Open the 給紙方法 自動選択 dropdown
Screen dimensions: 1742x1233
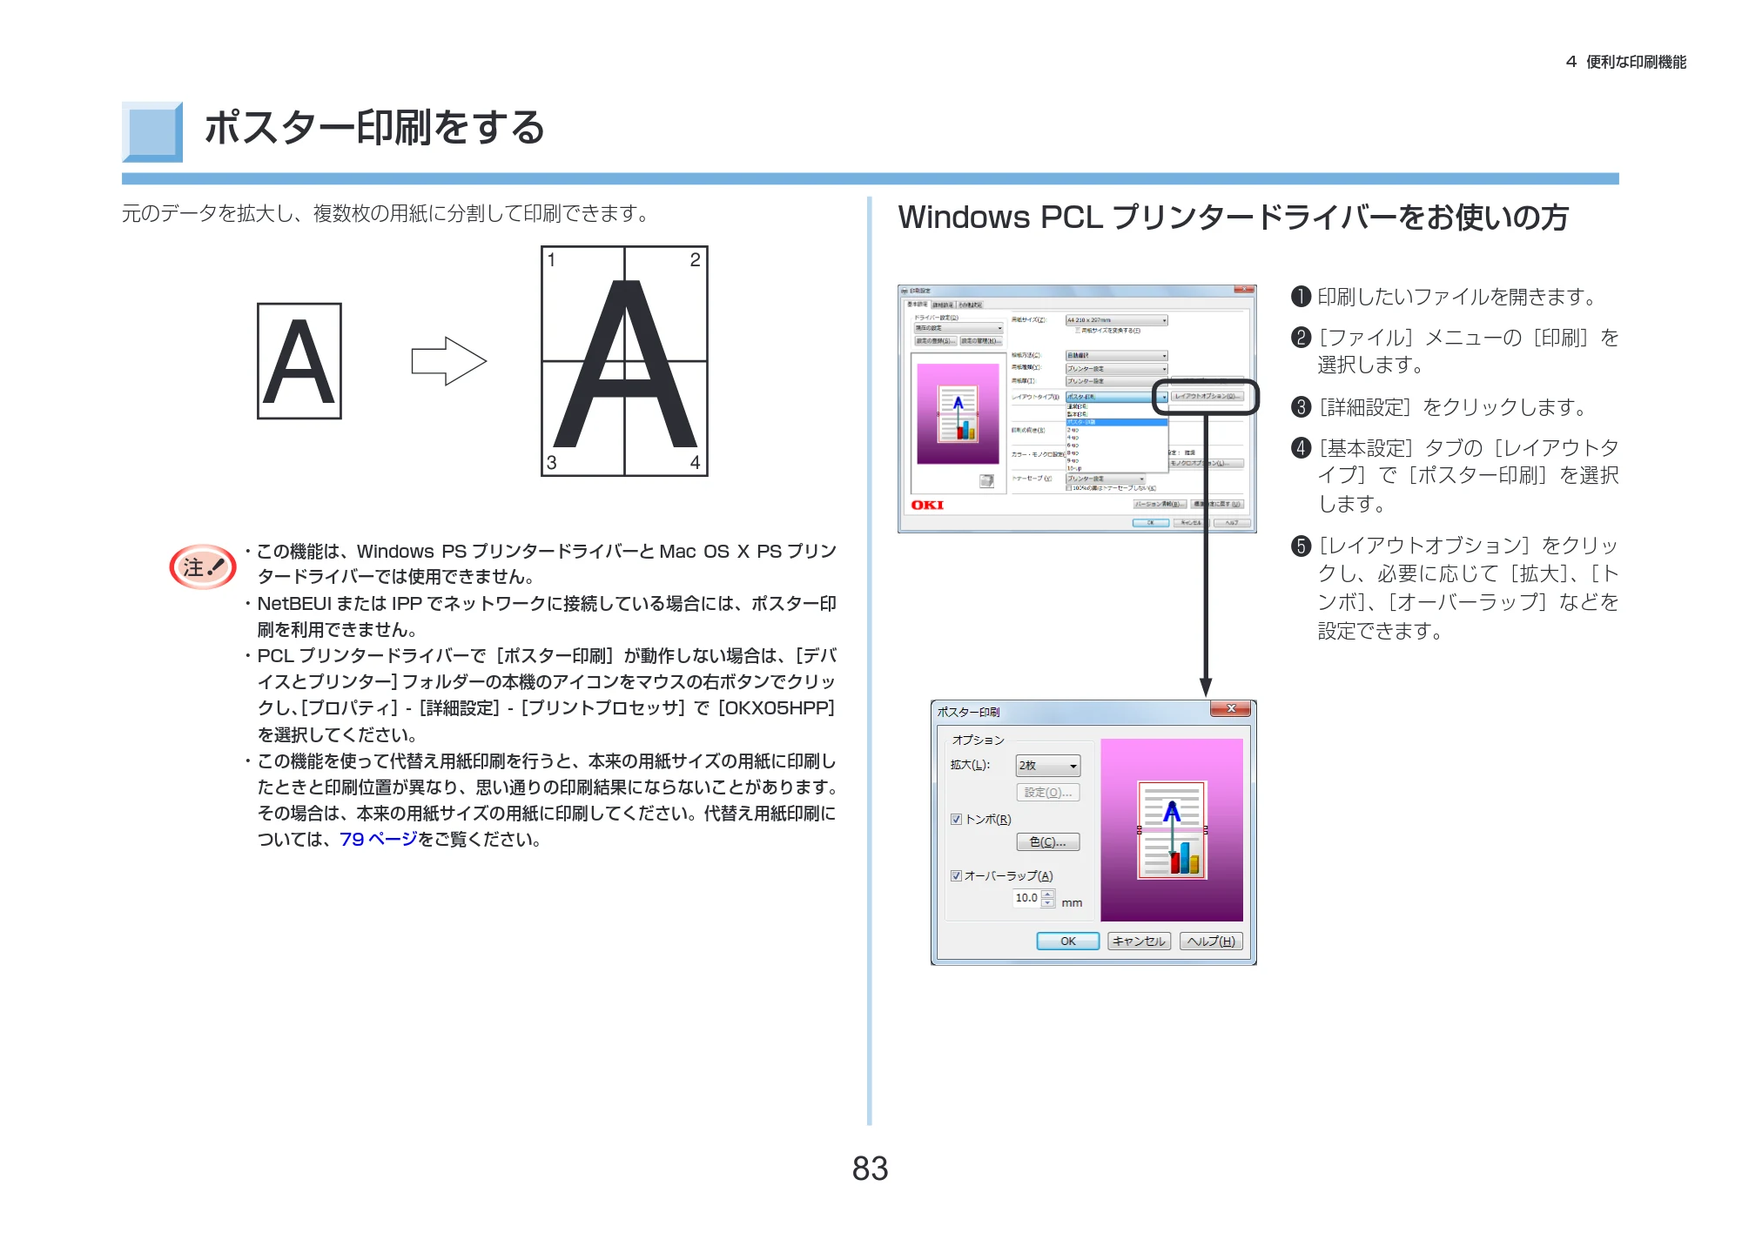(1117, 356)
